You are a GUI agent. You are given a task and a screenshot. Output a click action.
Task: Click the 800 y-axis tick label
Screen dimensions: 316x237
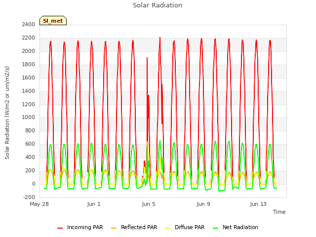coord(30,130)
